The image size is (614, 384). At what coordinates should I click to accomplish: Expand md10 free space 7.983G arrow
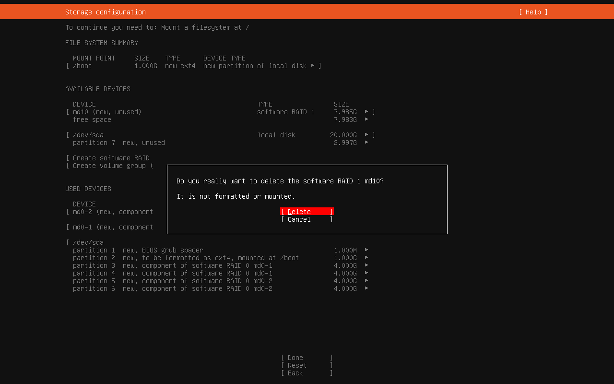[x=366, y=120]
